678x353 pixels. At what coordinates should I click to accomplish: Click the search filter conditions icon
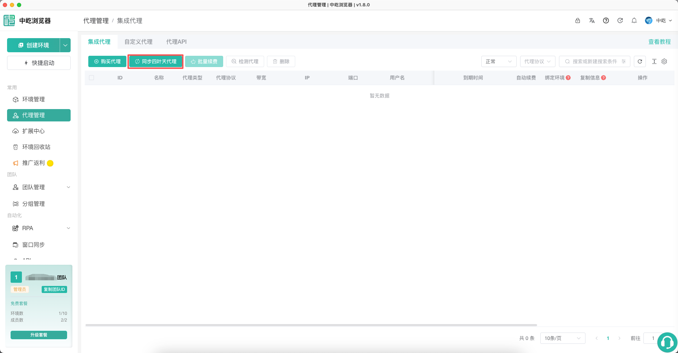click(x=624, y=61)
